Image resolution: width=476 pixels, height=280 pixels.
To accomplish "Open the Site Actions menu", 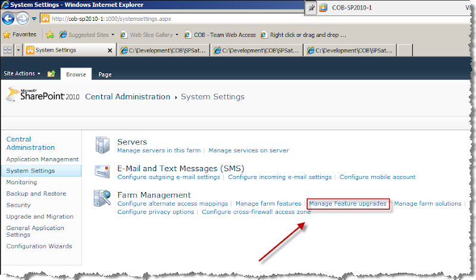I will (22, 73).
